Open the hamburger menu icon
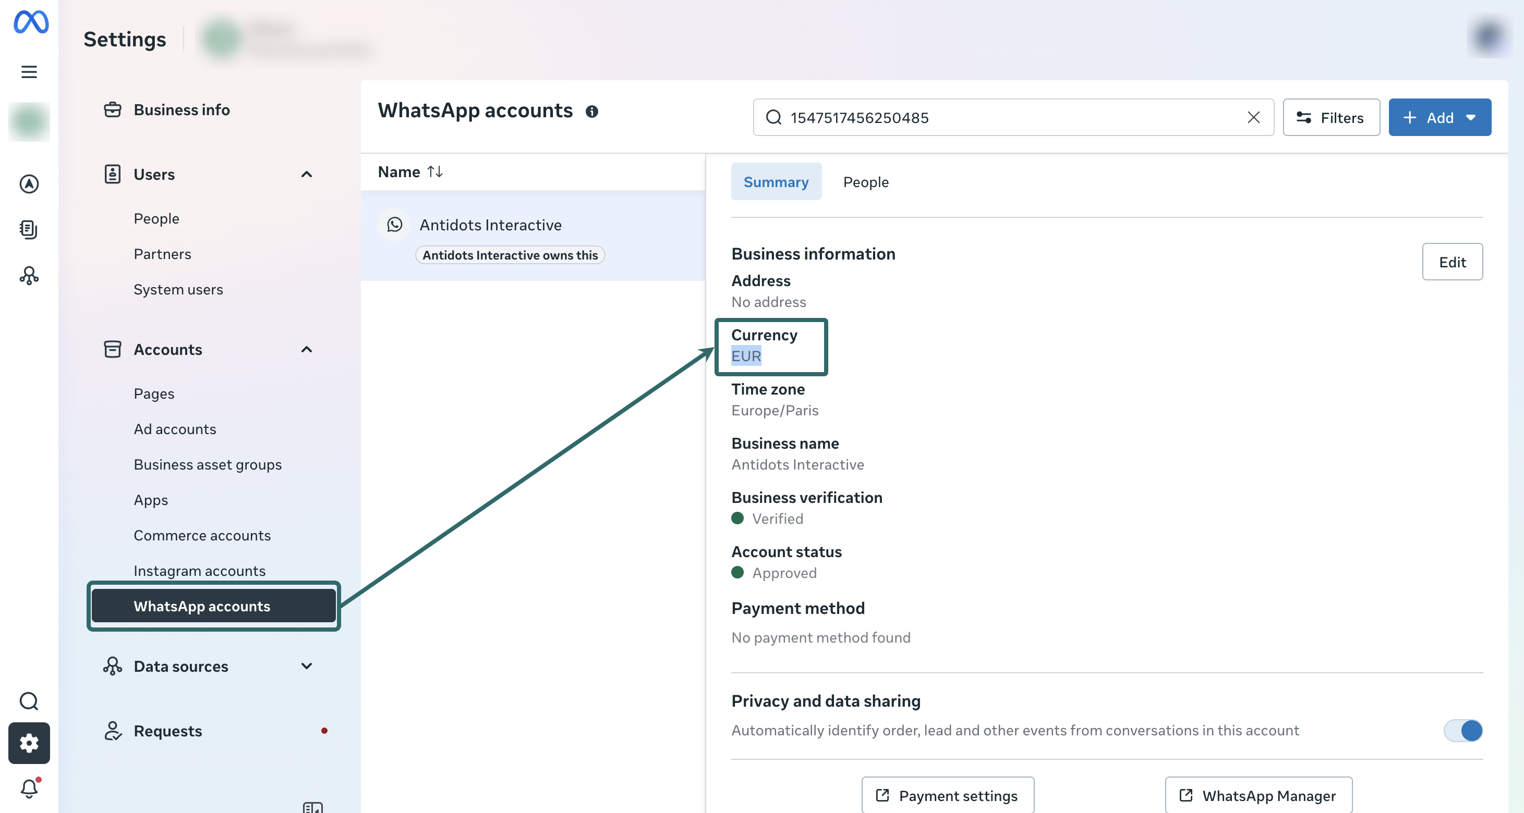This screenshot has width=1524, height=813. pyautogui.click(x=29, y=72)
